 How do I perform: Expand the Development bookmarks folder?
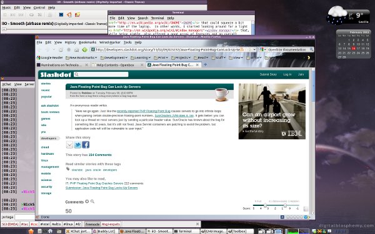tap(114, 57)
